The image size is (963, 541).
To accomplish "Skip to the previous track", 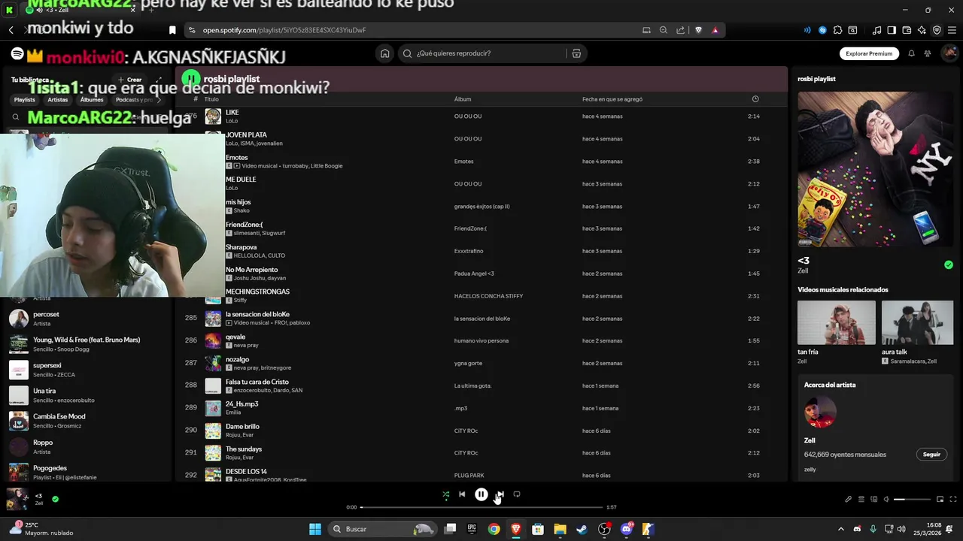I will click(x=462, y=494).
